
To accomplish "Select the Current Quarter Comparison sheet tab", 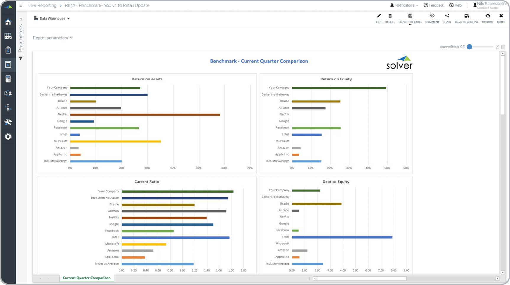I will 86,278.
